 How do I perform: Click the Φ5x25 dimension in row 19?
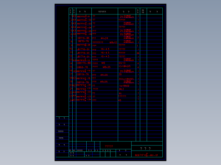[104, 82]
